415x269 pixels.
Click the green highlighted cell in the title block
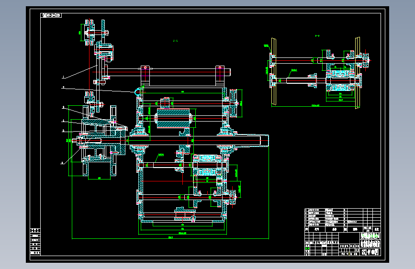(307, 248)
